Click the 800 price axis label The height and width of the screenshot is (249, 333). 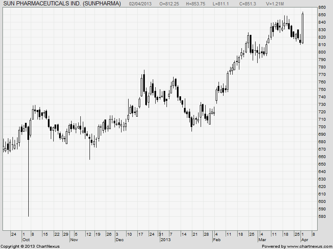pos(322,52)
